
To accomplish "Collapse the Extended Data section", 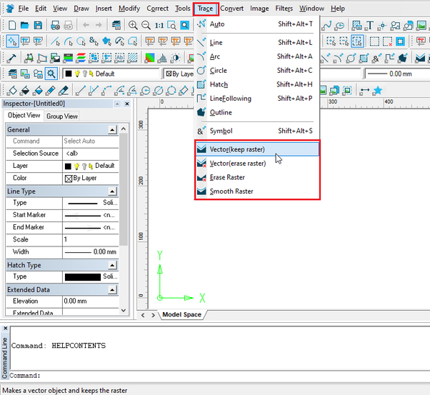I will click(112, 290).
